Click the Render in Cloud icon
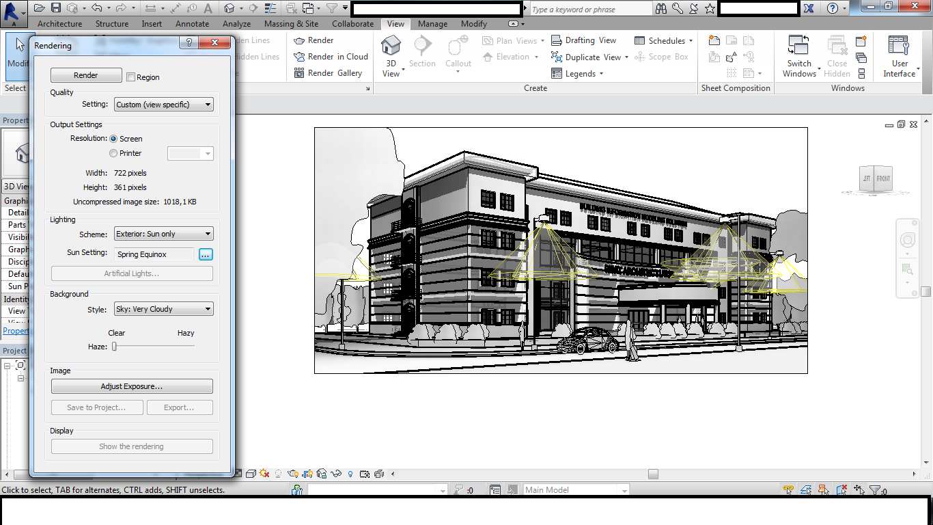This screenshot has height=525, width=933. tap(299, 57)
